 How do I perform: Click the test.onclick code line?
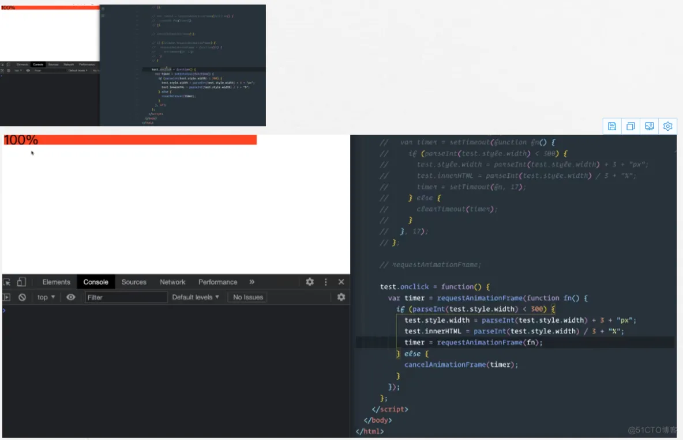click(x=435, y=287)
